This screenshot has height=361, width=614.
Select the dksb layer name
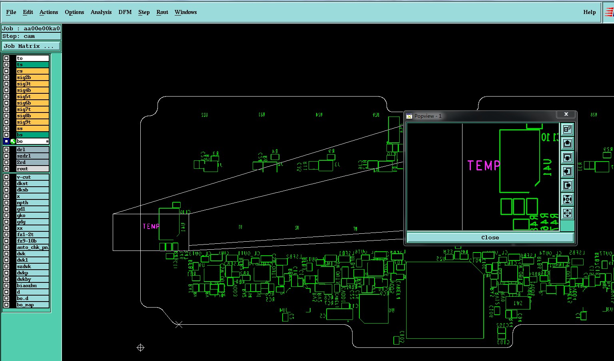click(x=32, y=190)
